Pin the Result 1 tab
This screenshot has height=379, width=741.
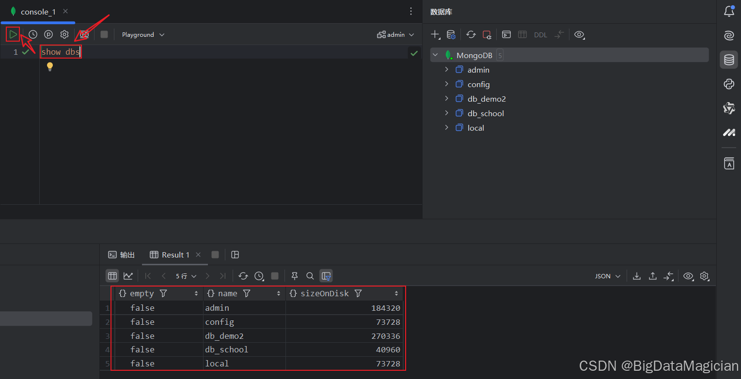294,276
